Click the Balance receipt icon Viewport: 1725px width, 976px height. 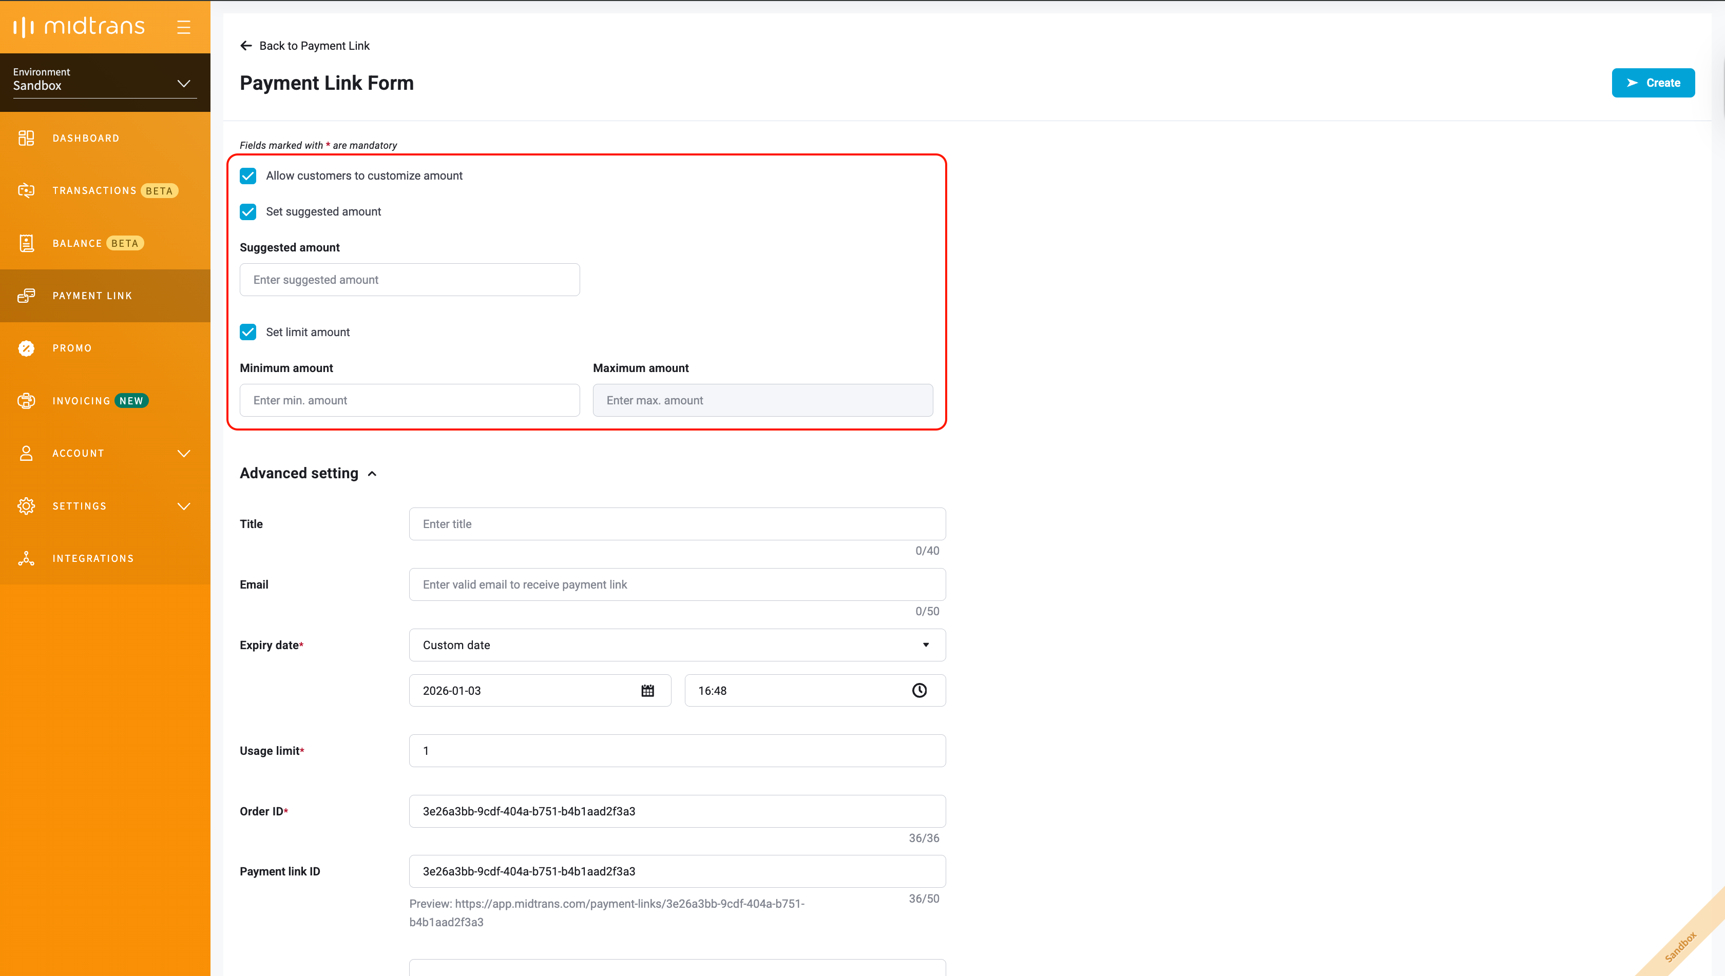[26, 243]
